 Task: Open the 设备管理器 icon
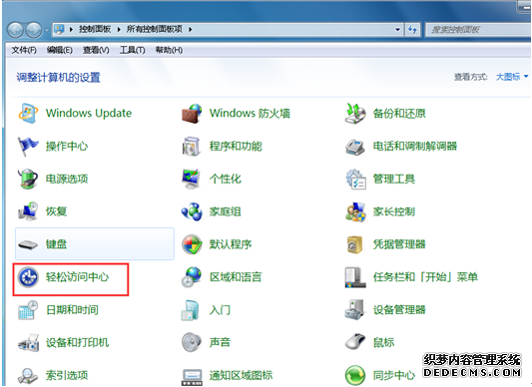[355, 309]
